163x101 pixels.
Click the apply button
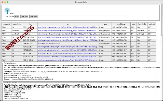click(x=17, y=16)
